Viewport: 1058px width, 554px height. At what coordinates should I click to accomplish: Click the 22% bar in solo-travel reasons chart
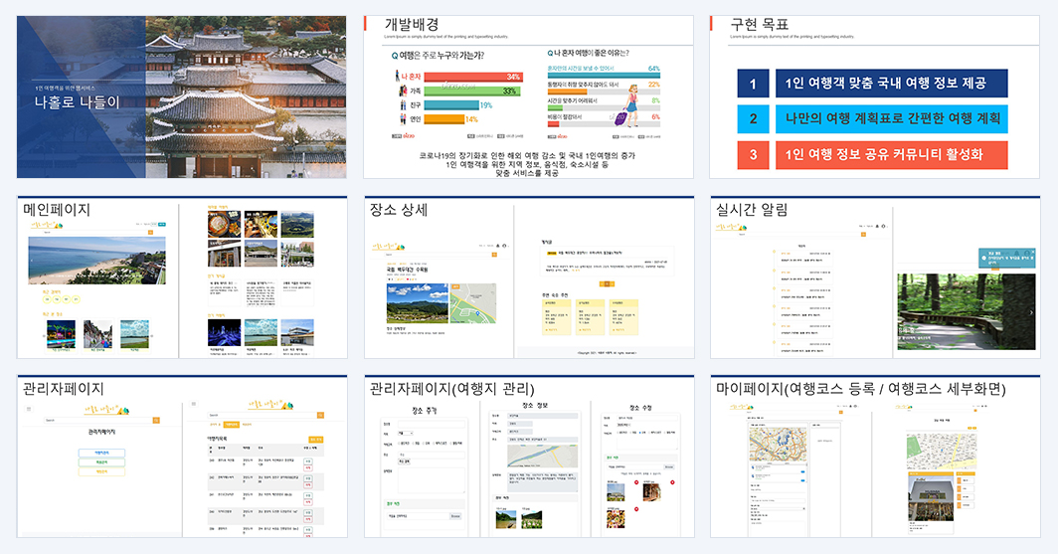tap(568, 92)
